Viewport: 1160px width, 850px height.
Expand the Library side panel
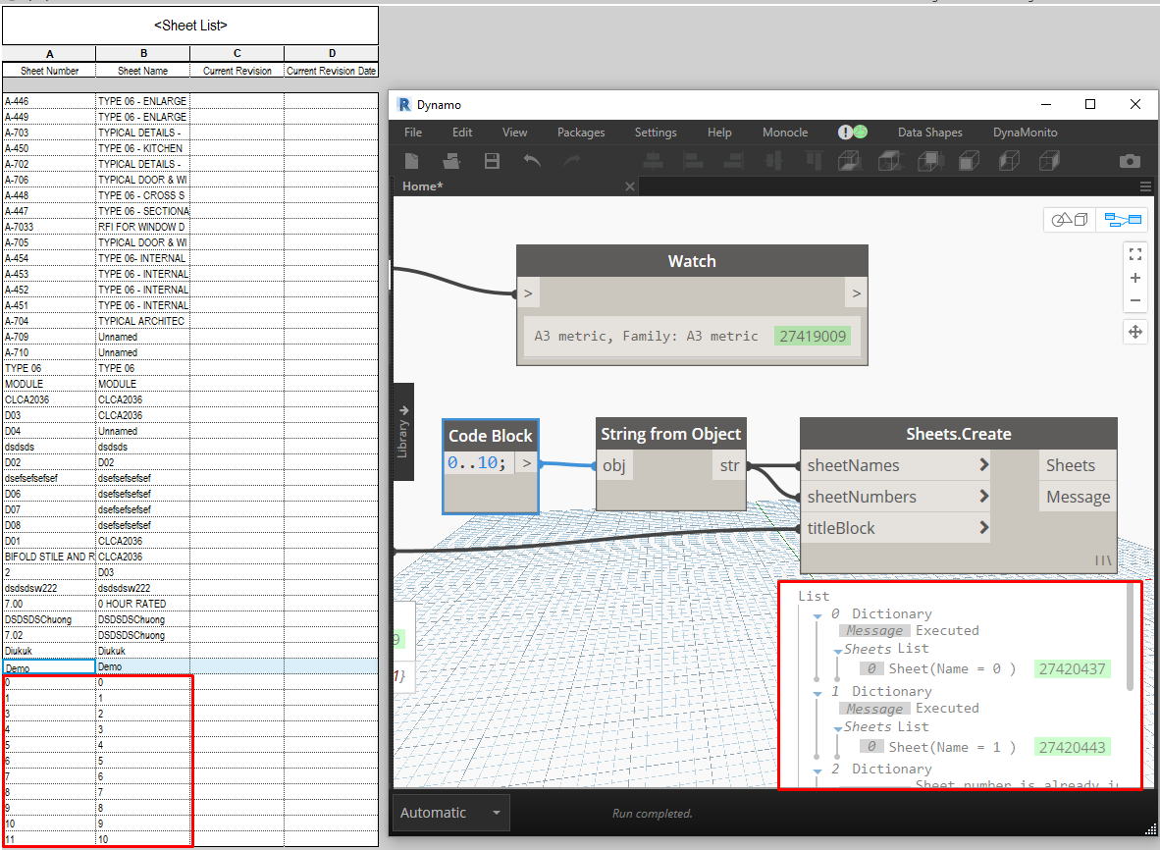point(401,430)
